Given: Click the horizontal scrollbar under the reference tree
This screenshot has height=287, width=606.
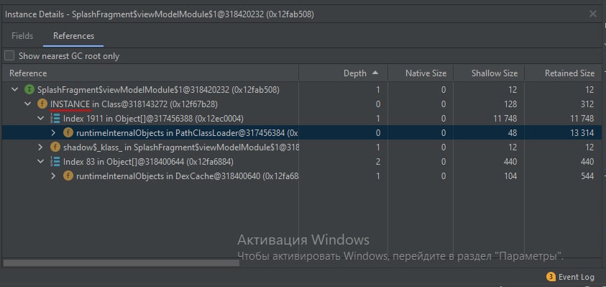Looking at the screenshot, I should point(121,263).
